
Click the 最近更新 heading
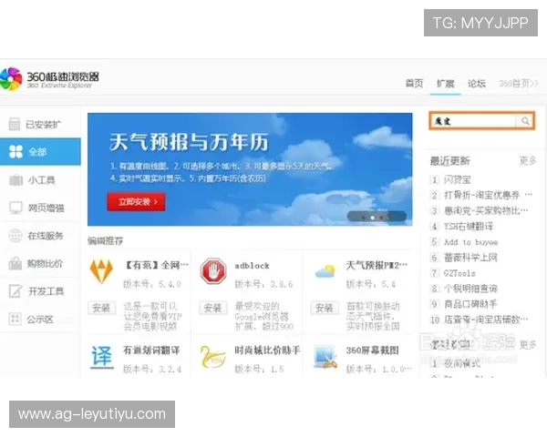point(450,160)
